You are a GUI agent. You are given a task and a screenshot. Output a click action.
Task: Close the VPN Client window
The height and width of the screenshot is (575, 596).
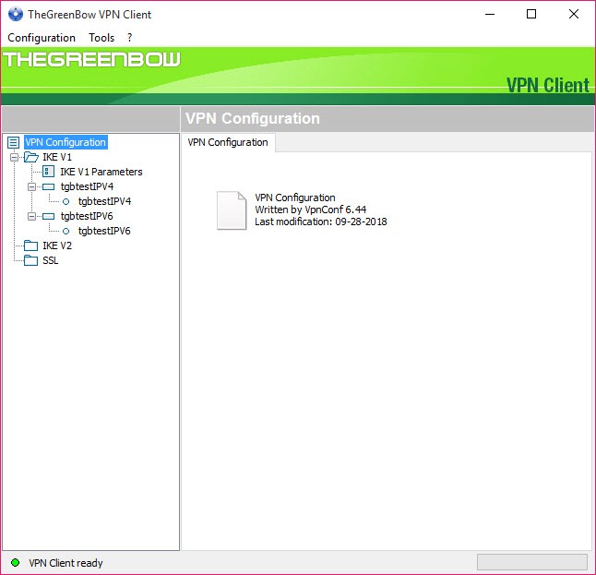(x=574, y=15)
